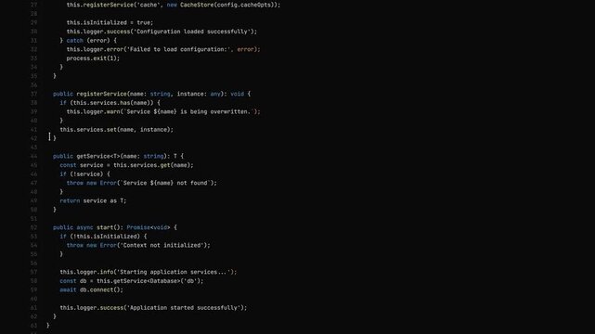The width and height of the screenshot is (595, 334).
Task: Click the 'Configuration loaded successfully' string
Action: tap(191, 32)
